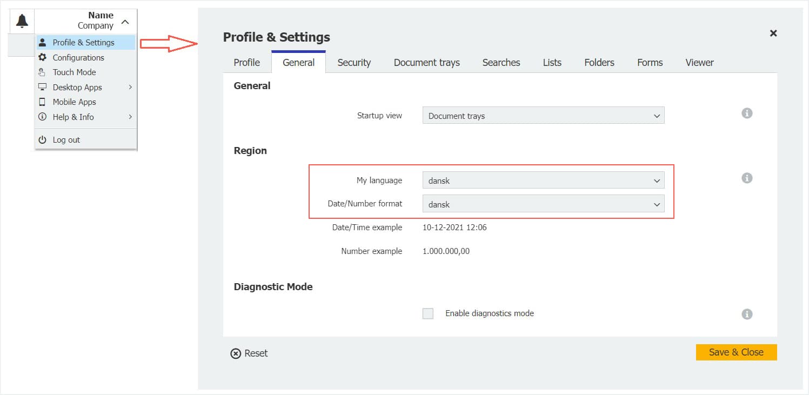Click the phone icon for Mobile Apps
Screen dimensions: 809x395
[42, 102]
